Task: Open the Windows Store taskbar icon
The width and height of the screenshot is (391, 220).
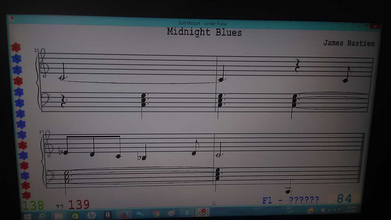Action: [75, 216]
